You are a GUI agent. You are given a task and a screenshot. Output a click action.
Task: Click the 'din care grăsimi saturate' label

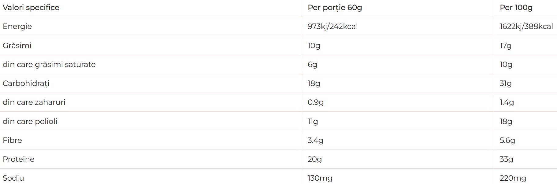[49, 64]
